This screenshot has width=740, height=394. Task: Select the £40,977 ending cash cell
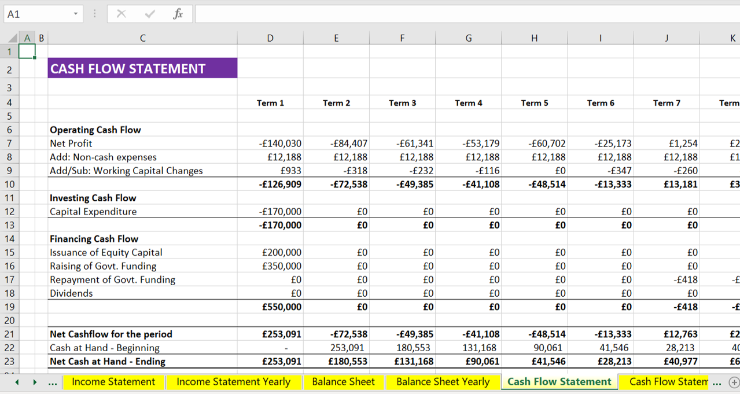[x=667, y=362]
